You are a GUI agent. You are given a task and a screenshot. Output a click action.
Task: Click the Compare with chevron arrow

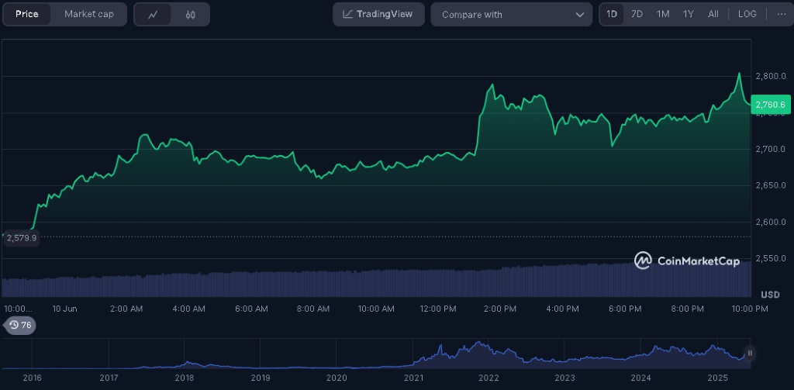coord(580,14)
